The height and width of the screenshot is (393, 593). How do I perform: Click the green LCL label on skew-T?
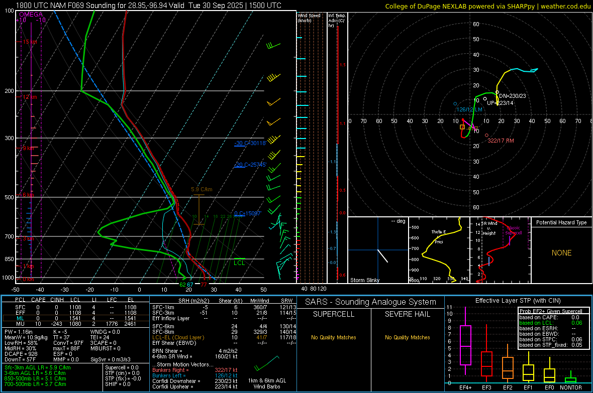point(239,263)
